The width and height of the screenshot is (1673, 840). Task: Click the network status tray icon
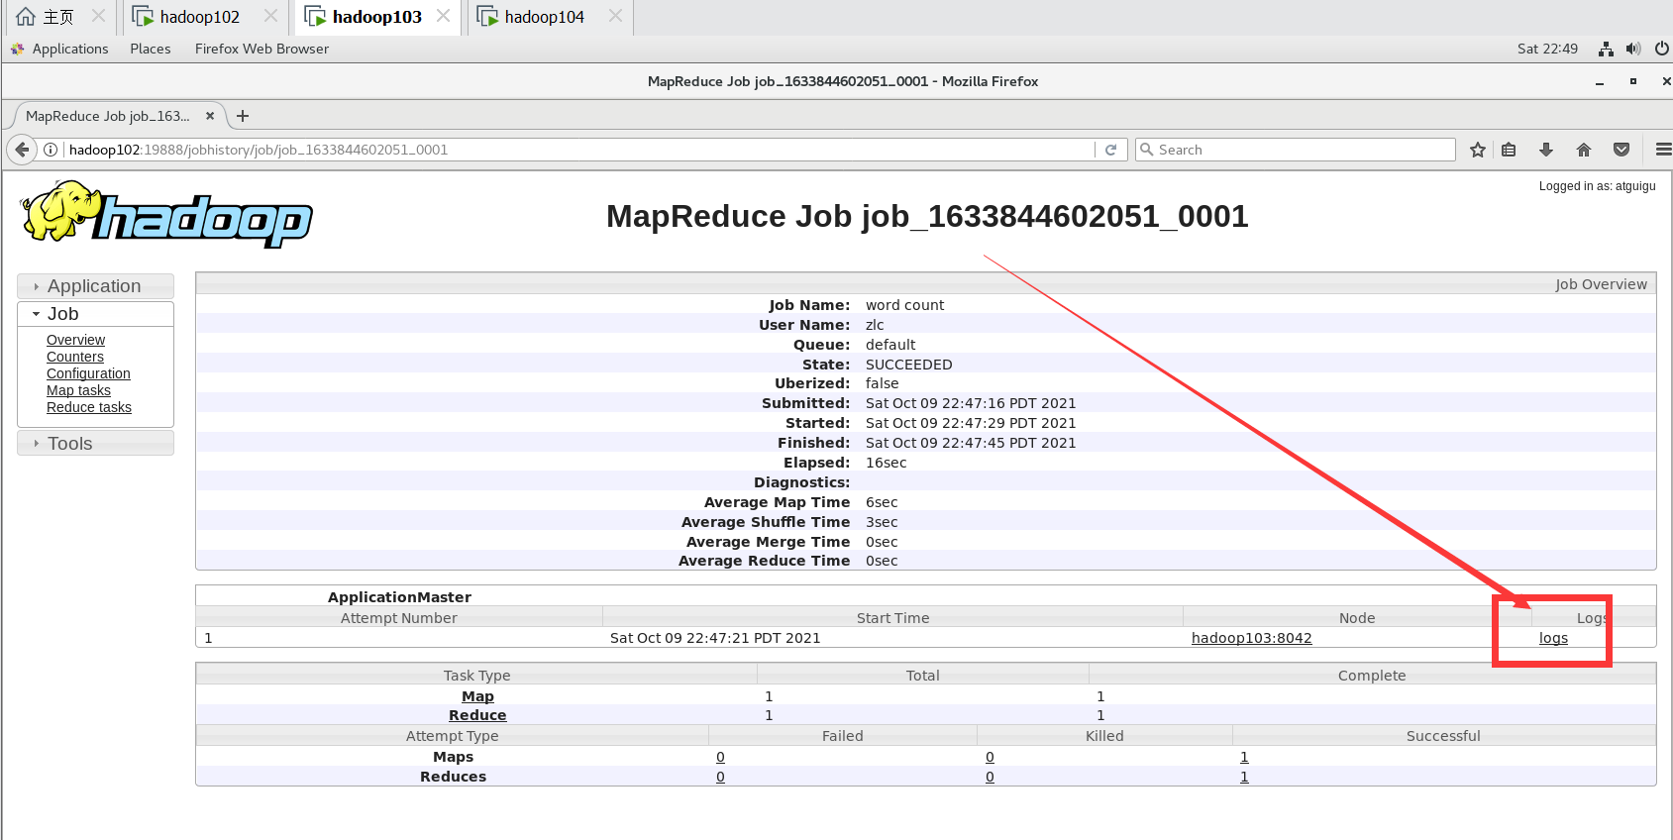[x=1606, y=49]
